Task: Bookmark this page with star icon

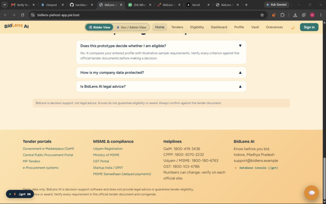Action: 262,15
